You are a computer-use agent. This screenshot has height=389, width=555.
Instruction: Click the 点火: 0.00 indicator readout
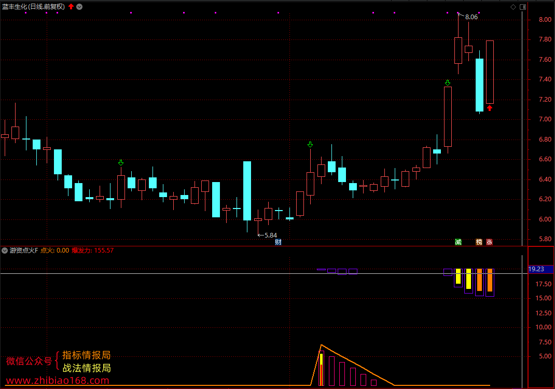(55, 251)
